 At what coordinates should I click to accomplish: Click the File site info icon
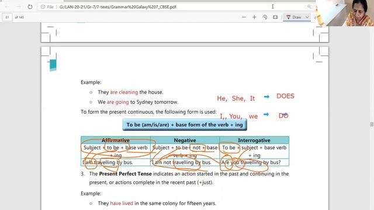(x=43, y=7)
